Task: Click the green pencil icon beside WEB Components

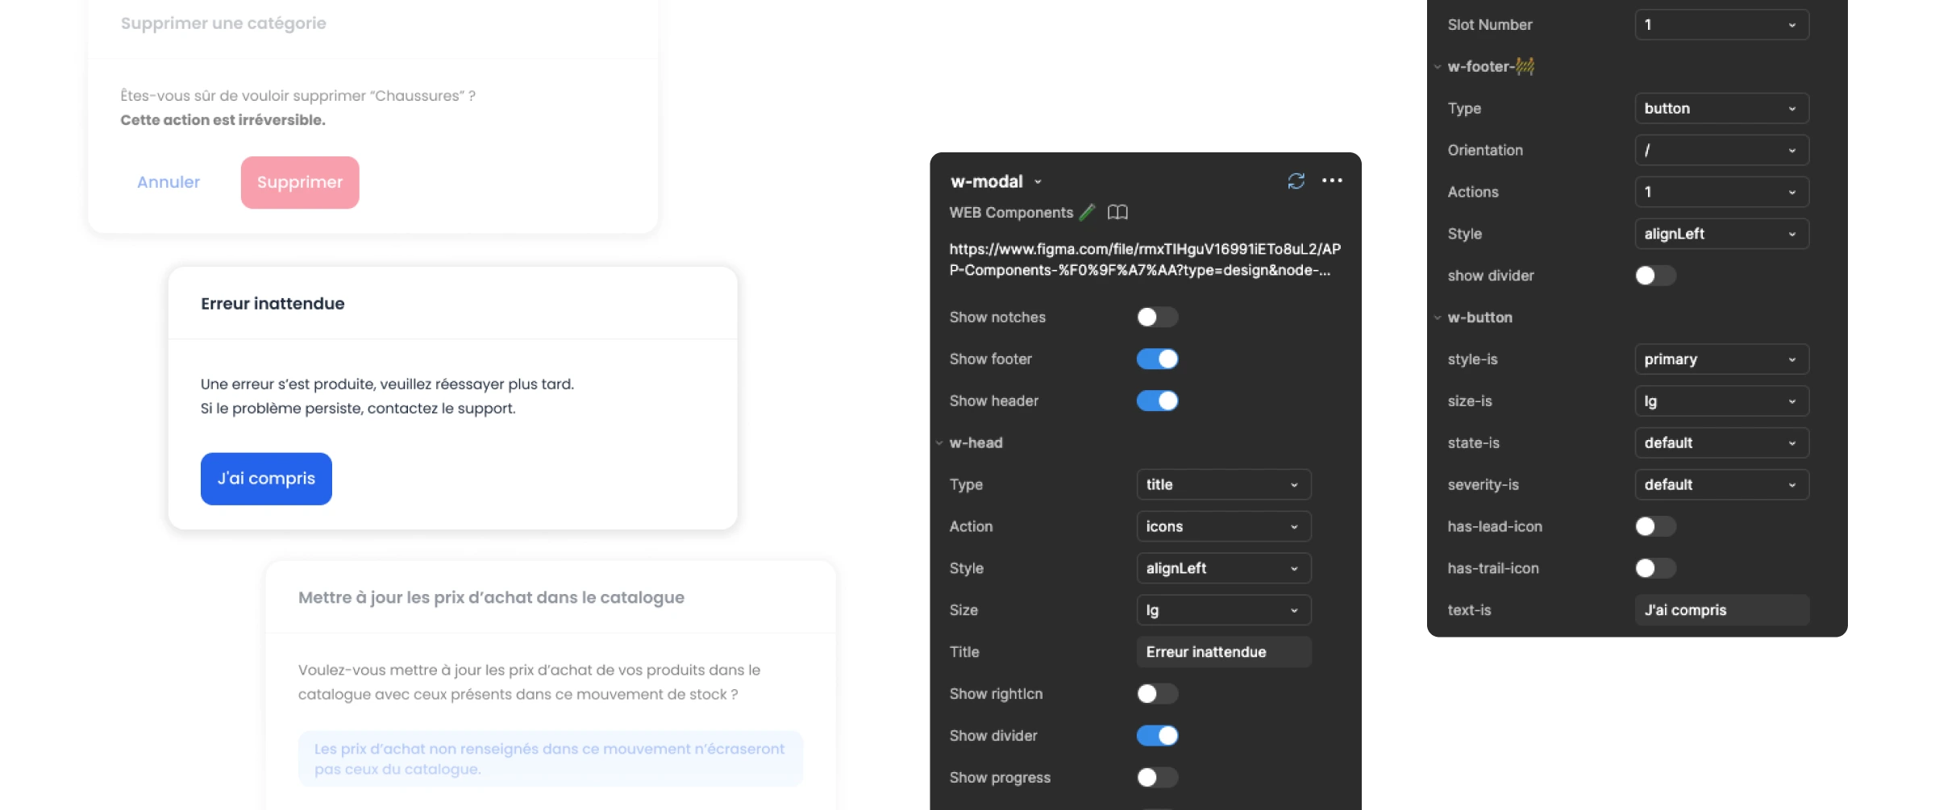Action: click(1088, 213)
